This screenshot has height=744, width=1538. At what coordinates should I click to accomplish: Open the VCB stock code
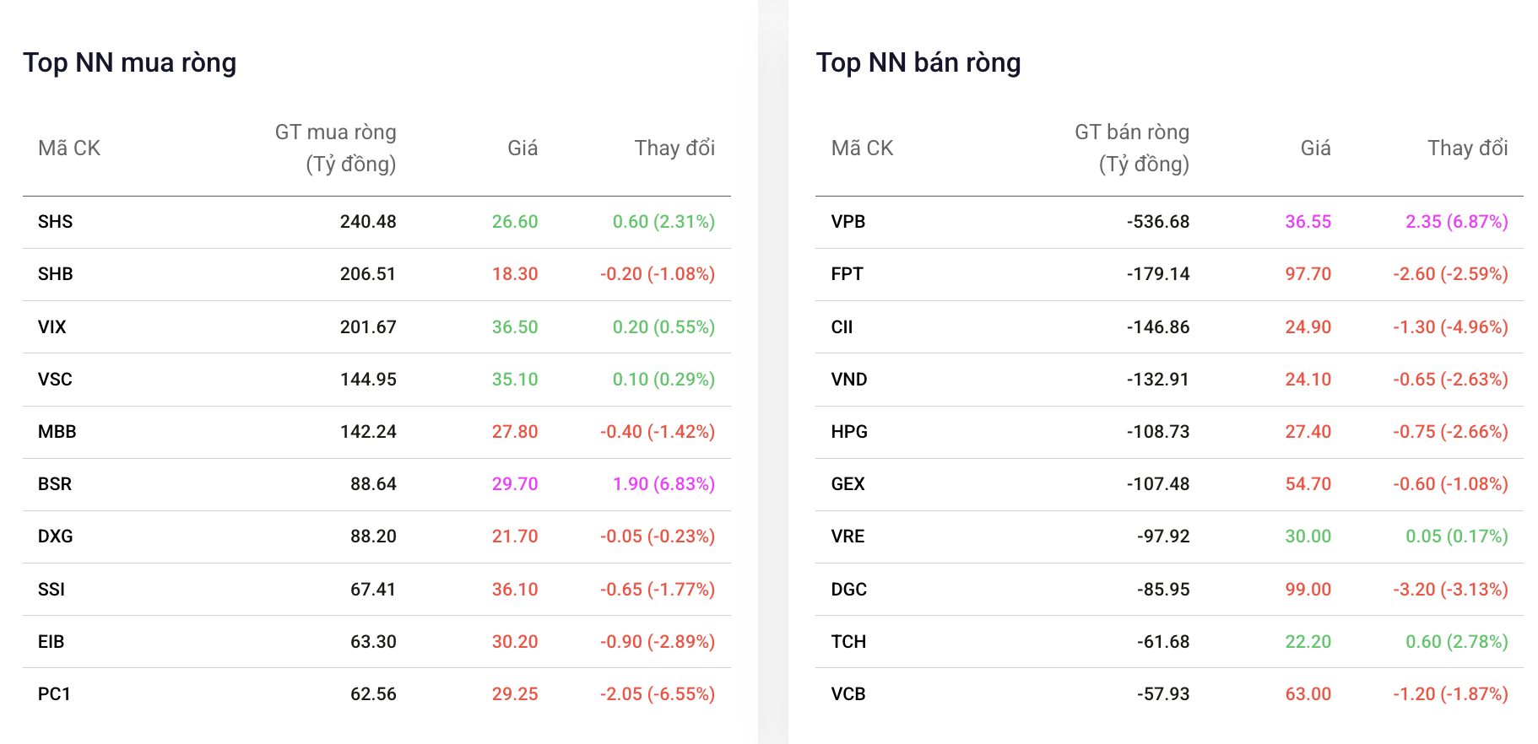coord(848,694)
